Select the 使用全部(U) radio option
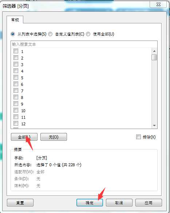170x213 pixels. [x=88, y=34]
